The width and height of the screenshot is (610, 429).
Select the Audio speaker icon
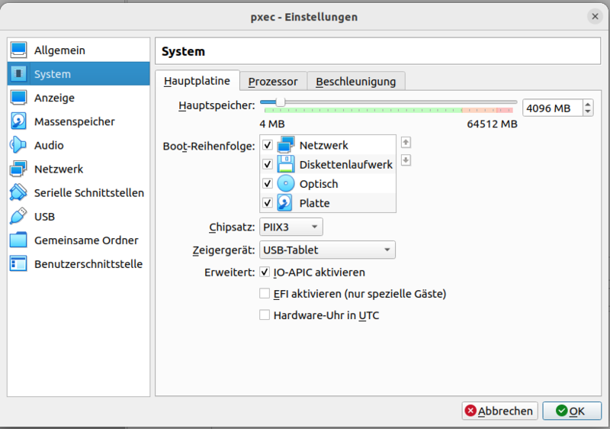(19, 145)
